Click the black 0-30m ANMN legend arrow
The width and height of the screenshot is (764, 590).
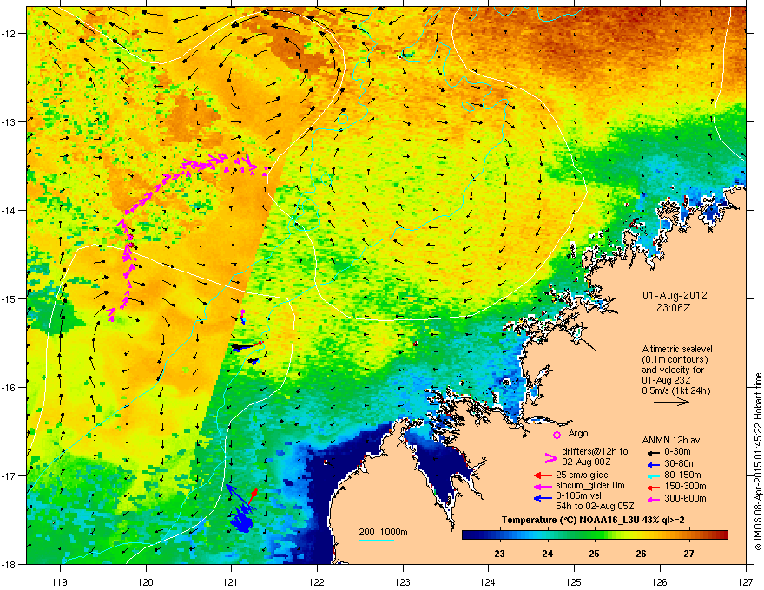652,453
